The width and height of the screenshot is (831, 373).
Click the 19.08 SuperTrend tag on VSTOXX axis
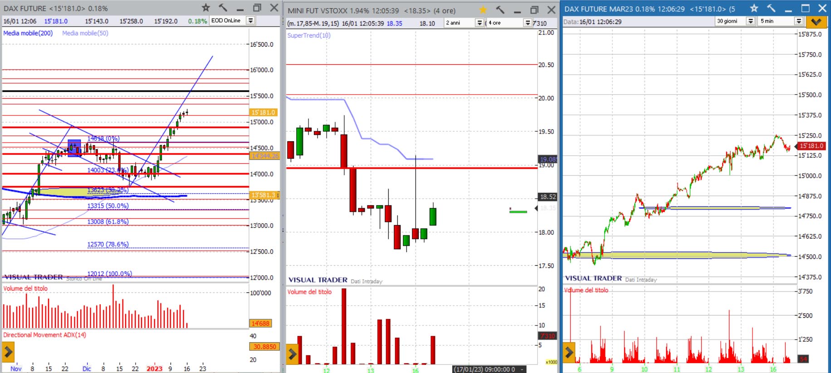tap(547, 159)
